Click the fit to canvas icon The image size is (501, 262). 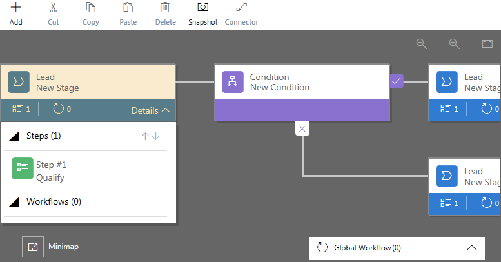click(x=487, y=44)
